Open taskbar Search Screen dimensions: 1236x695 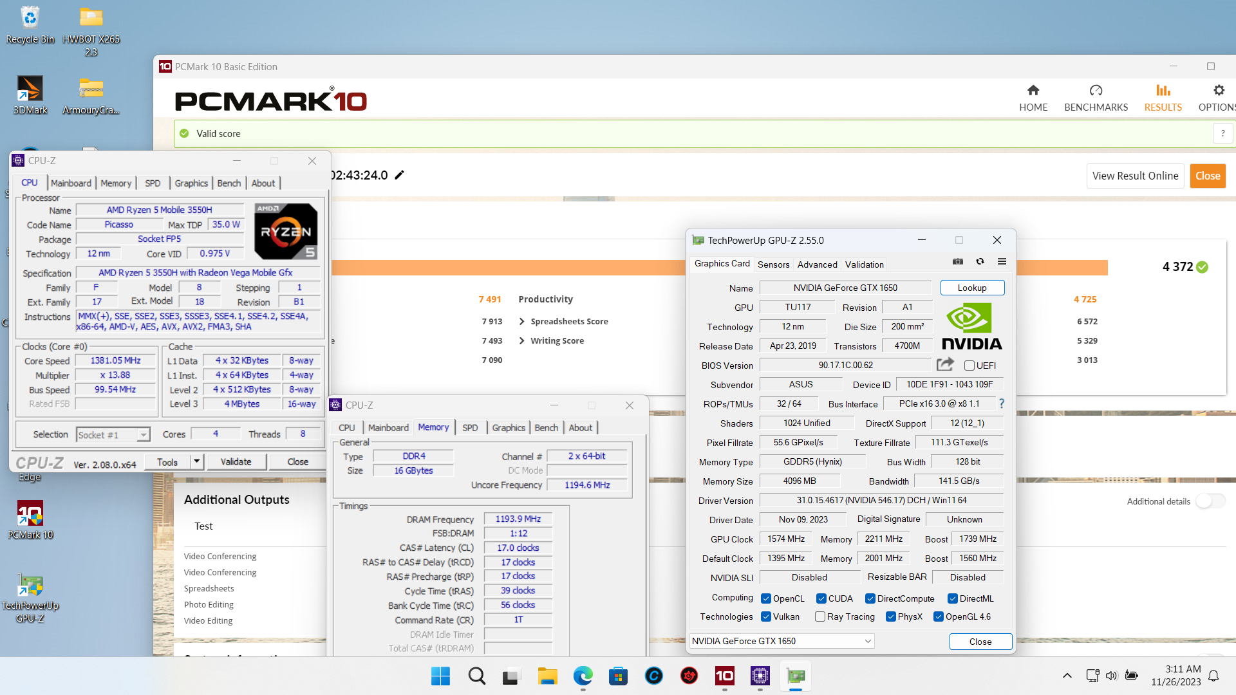click(x=476, y=676)
